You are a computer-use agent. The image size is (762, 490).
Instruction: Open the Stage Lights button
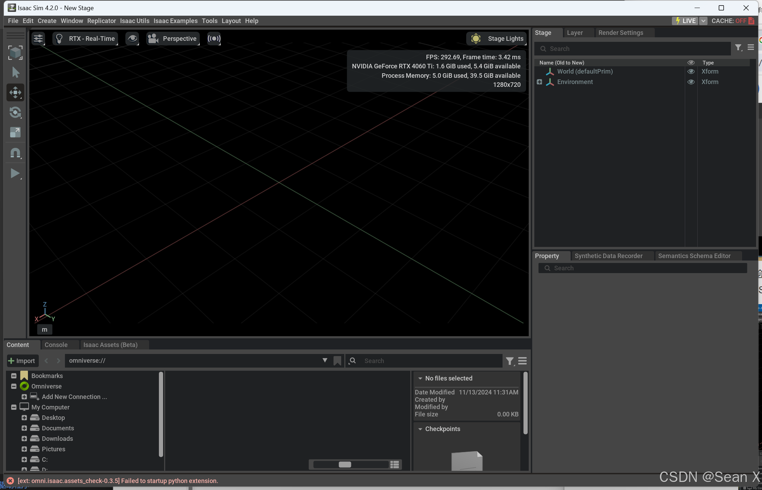(496, 39)
